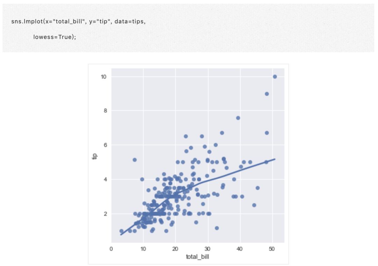Click the isolated point above 5 near bill 7
This screenshot has height=266, width=378.
(x=134, y=160)
